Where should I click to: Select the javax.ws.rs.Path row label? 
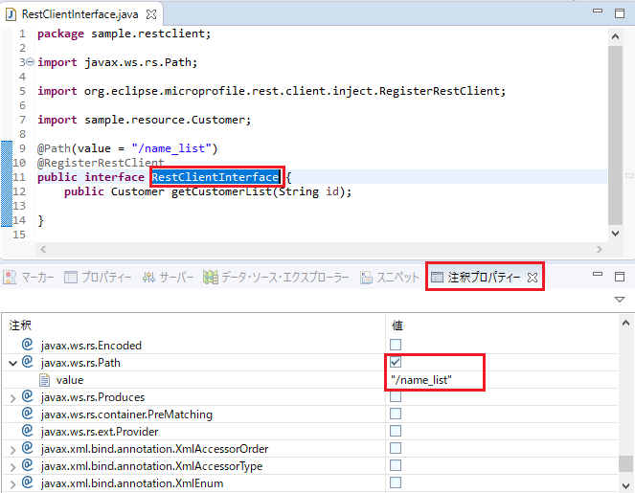(x=80, y=363)
